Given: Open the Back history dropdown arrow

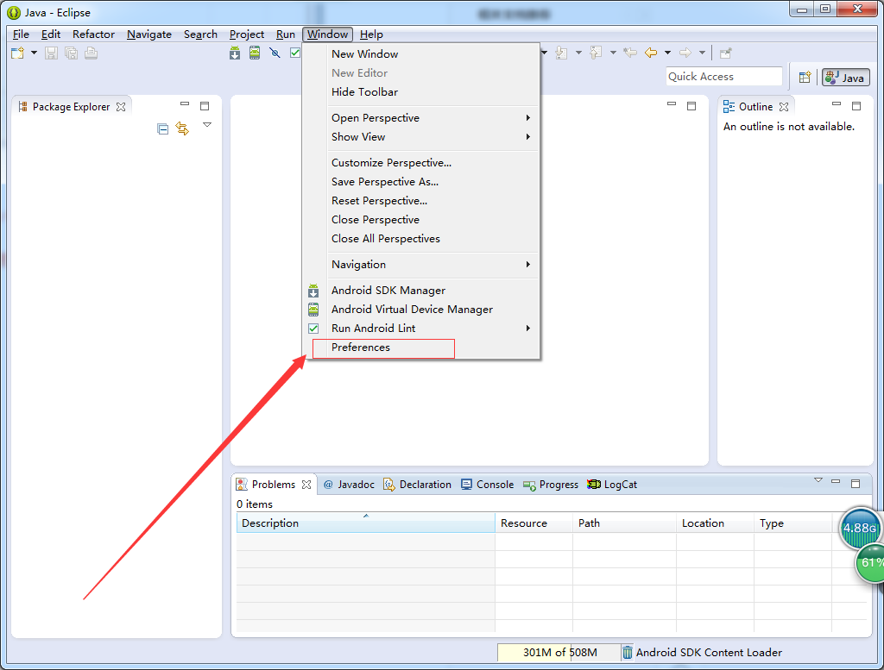Looking at the screenshot, I should (667, 53).
